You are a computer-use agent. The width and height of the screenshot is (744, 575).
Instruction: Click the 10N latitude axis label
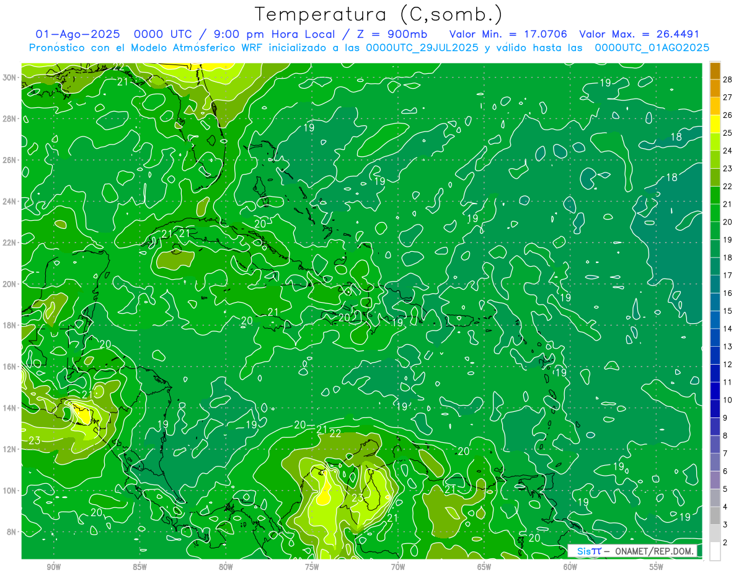coord(10,490)
